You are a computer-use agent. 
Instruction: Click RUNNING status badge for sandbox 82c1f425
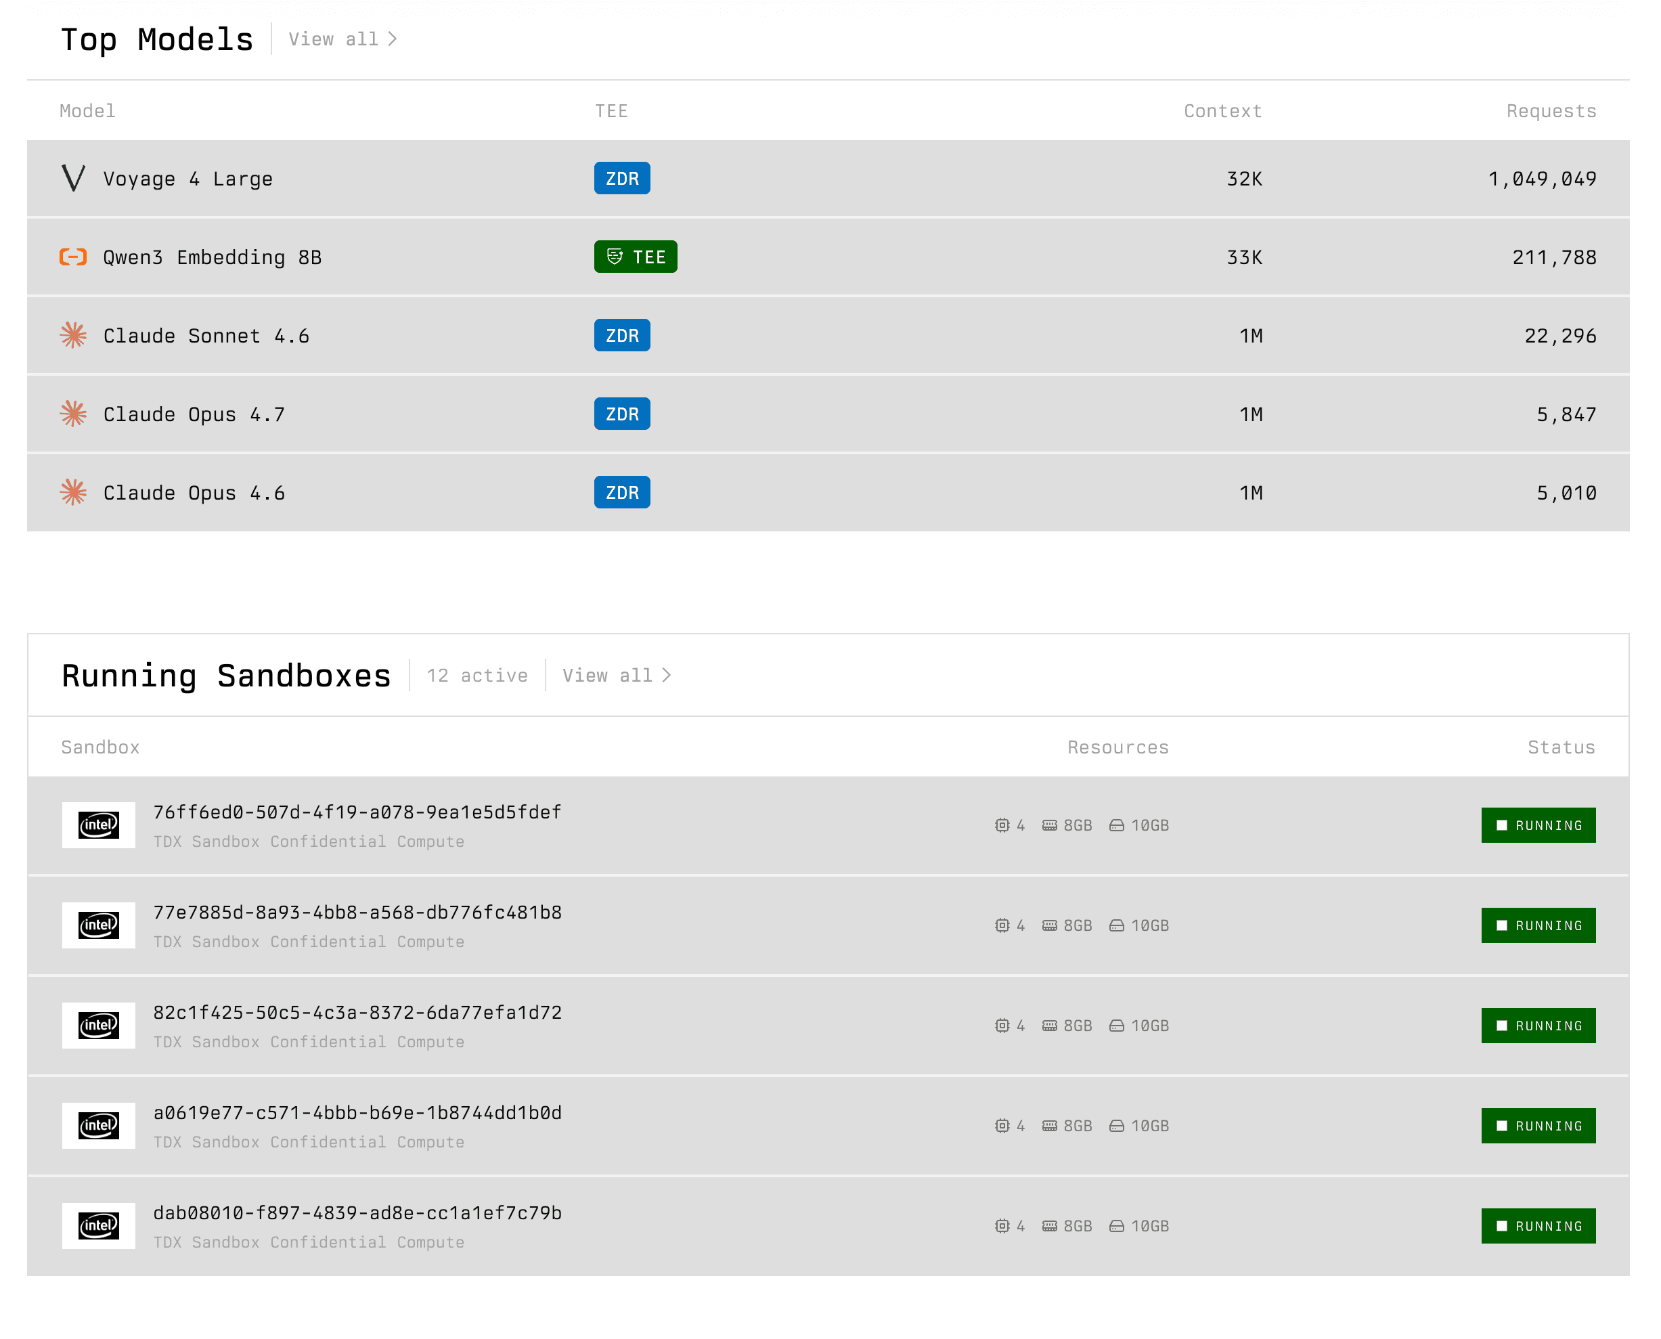coord(1538,1026)
